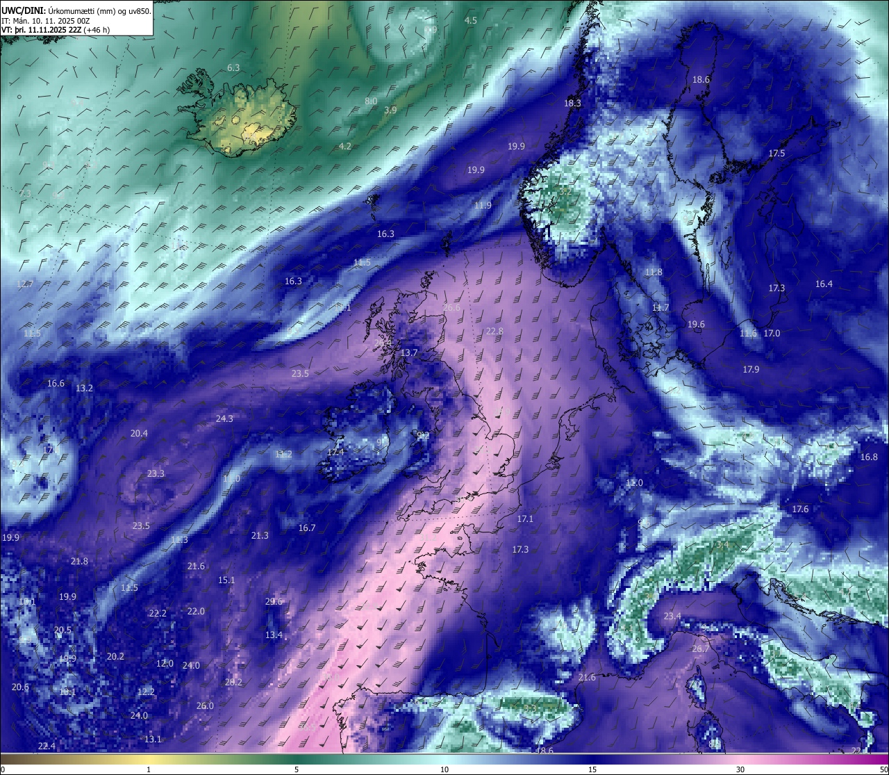Click the 11.7 value label

click(x=660, y=307)
